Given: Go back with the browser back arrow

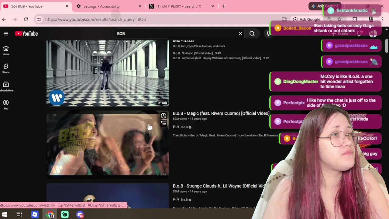Looking at the screenshot, I should tap(4, 19).
